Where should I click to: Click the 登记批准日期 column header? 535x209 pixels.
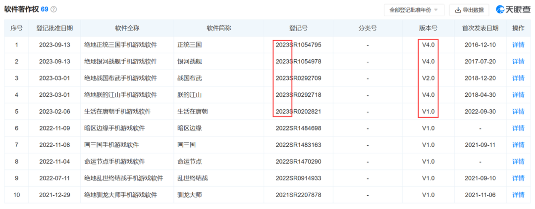tap(54, 28)
